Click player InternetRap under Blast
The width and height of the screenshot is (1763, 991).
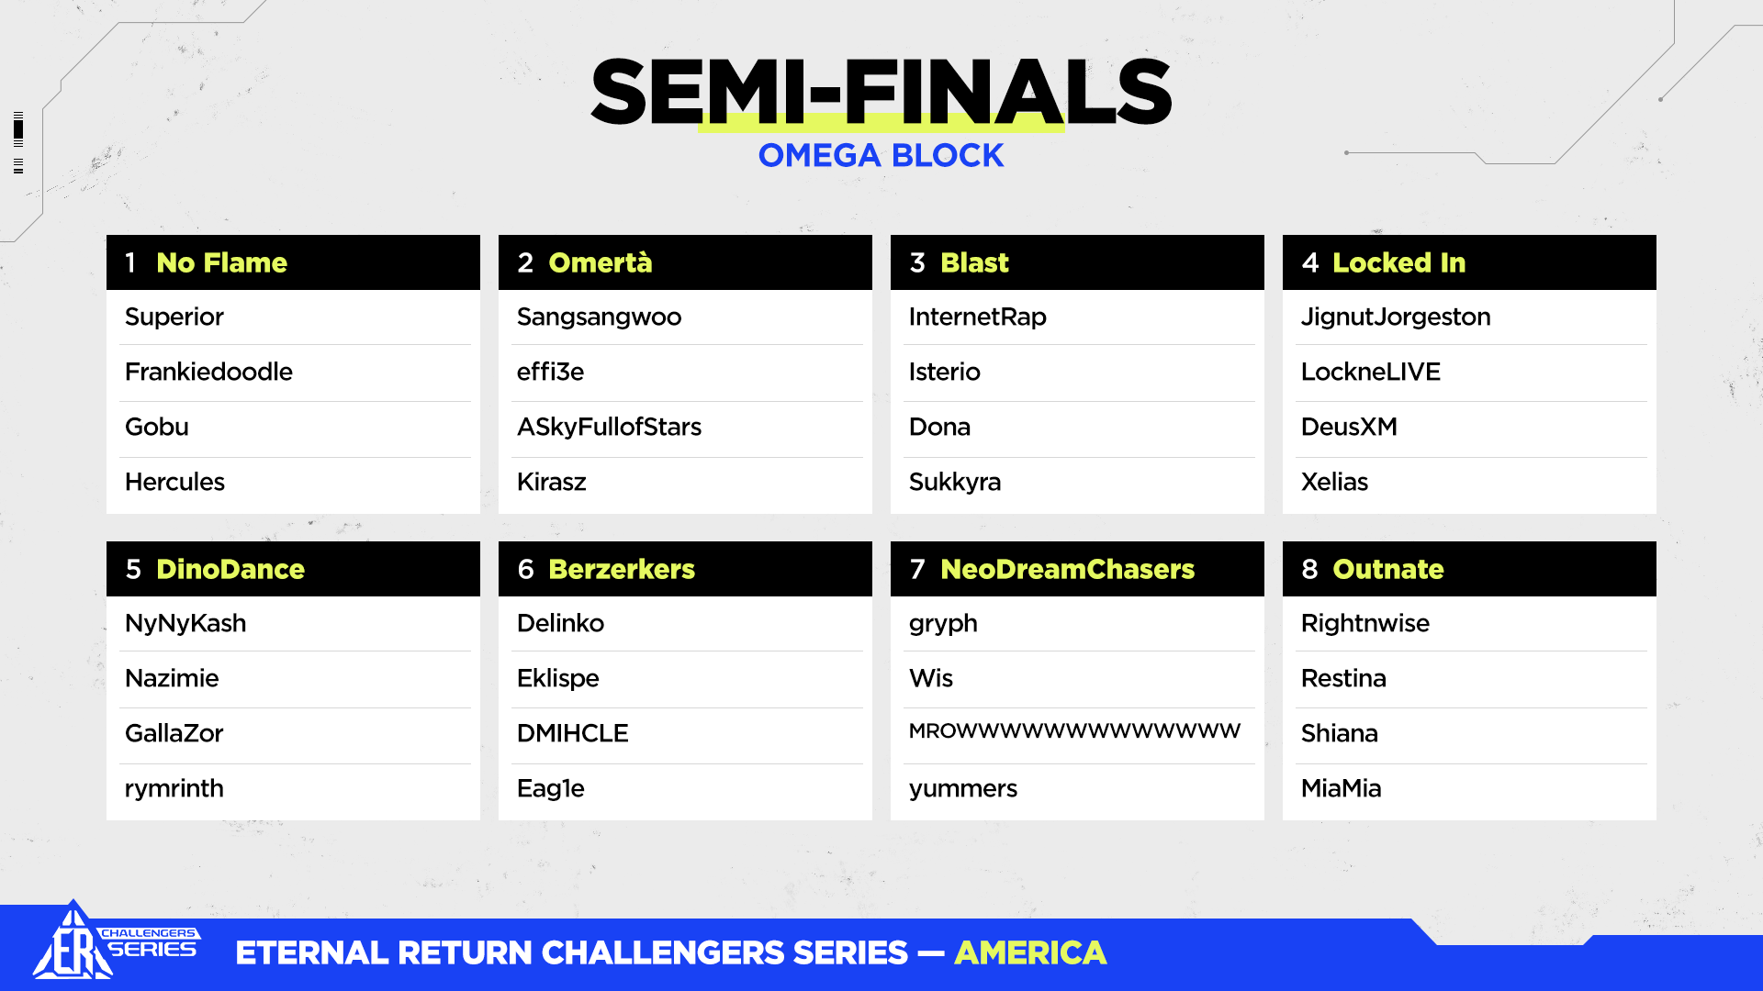pos(977,317)
